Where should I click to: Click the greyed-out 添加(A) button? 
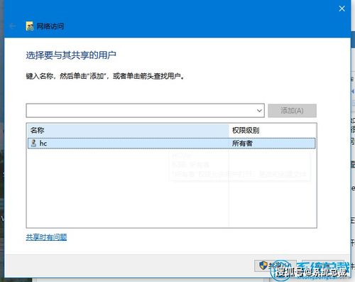292,111
